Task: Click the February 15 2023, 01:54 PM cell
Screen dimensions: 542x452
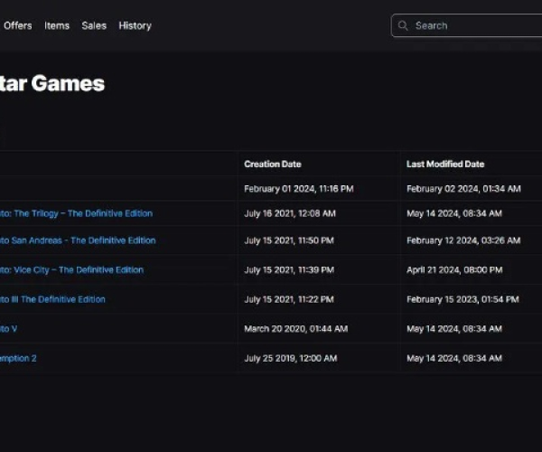Action: pyautogui.click(x=463, y=299)
